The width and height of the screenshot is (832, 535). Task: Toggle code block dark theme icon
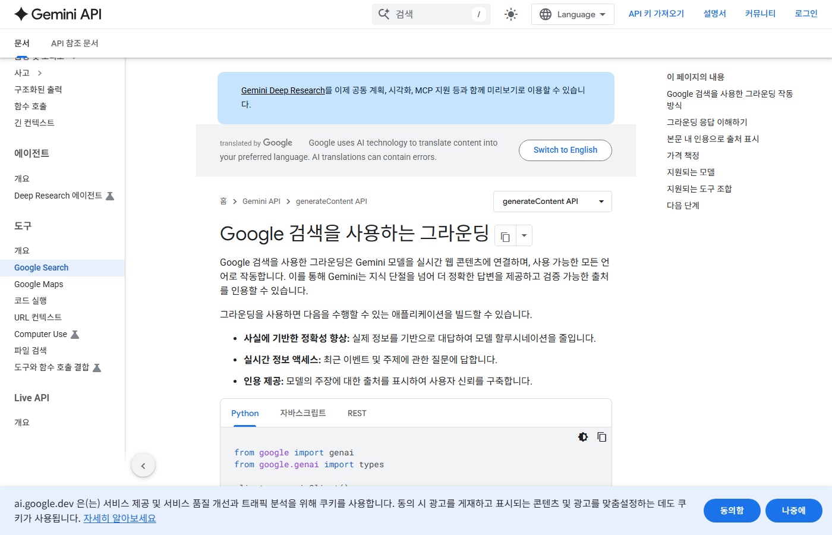[583, 437]
